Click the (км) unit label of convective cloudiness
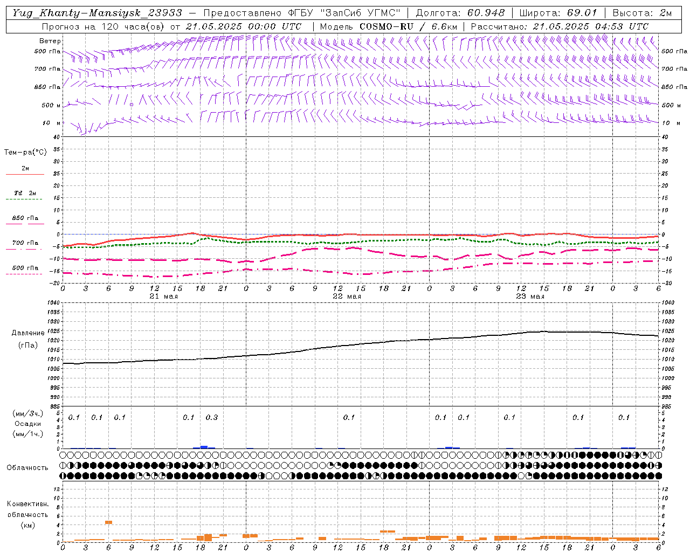Screen dimensions: 690x552 tap(27, 525)
